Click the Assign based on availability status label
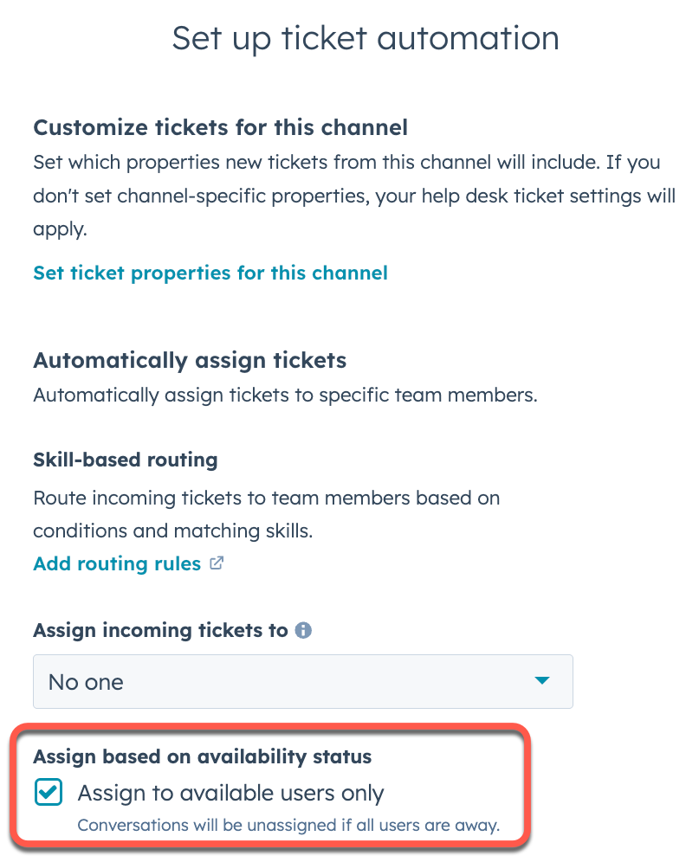 pyautogui.click(x=202, y=756)
